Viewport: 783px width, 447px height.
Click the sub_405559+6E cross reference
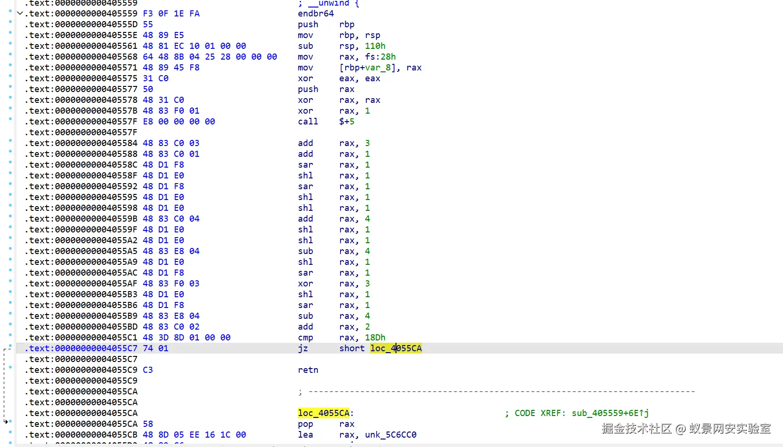[x=610, y=413]
